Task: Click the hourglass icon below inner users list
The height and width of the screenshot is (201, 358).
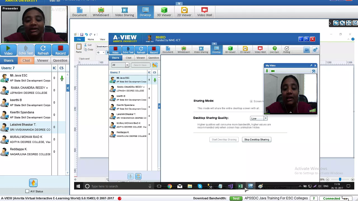Action: (138, 176)
